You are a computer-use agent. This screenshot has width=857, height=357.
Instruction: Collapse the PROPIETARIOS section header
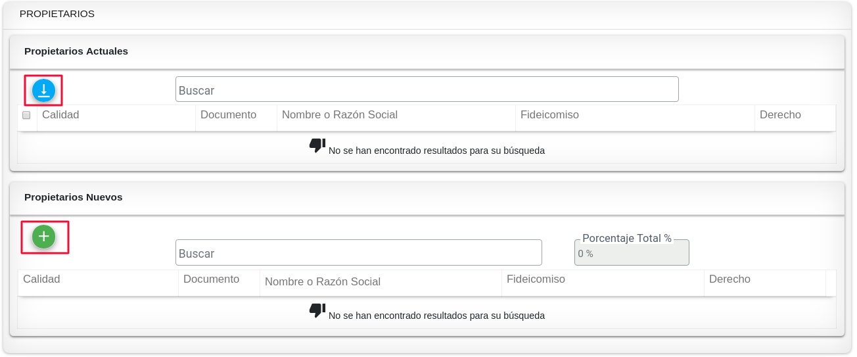pyautogui.click(x=57, y=14)
